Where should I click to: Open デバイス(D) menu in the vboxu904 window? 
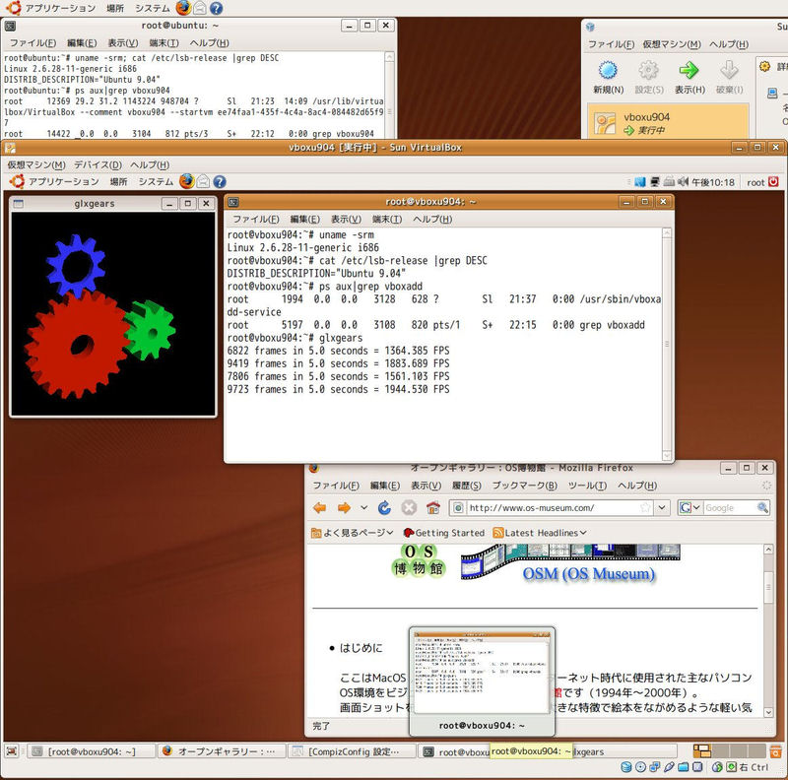pyautogui.click(x=98, y=164)
